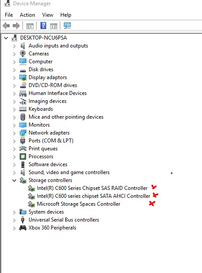Select Intel C600 Series Chipset SAS RAID Controller
Screen dimensions: 202x273
point(92,188)
